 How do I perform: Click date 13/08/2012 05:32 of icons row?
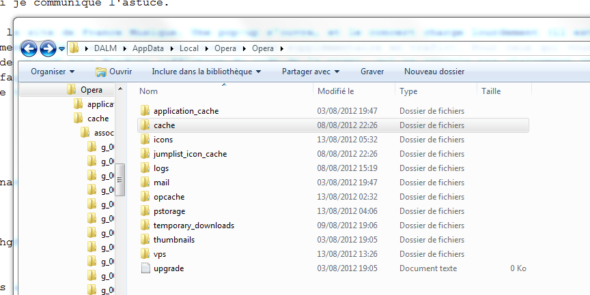347,140
